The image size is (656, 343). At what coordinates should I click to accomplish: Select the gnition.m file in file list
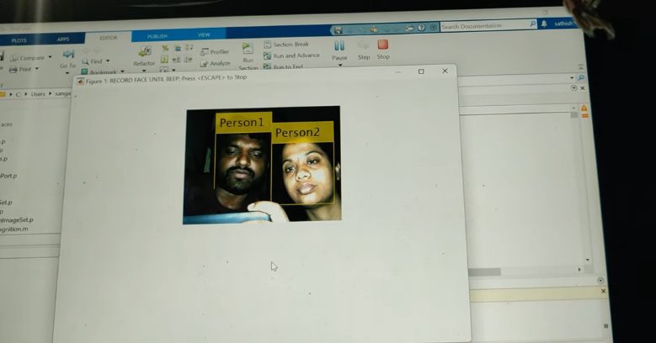[14, 229]
